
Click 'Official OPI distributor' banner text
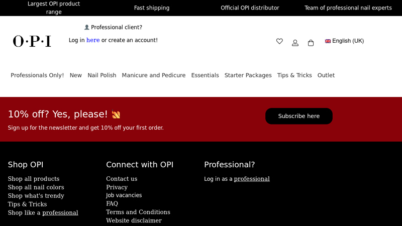[x=250, y=8]
